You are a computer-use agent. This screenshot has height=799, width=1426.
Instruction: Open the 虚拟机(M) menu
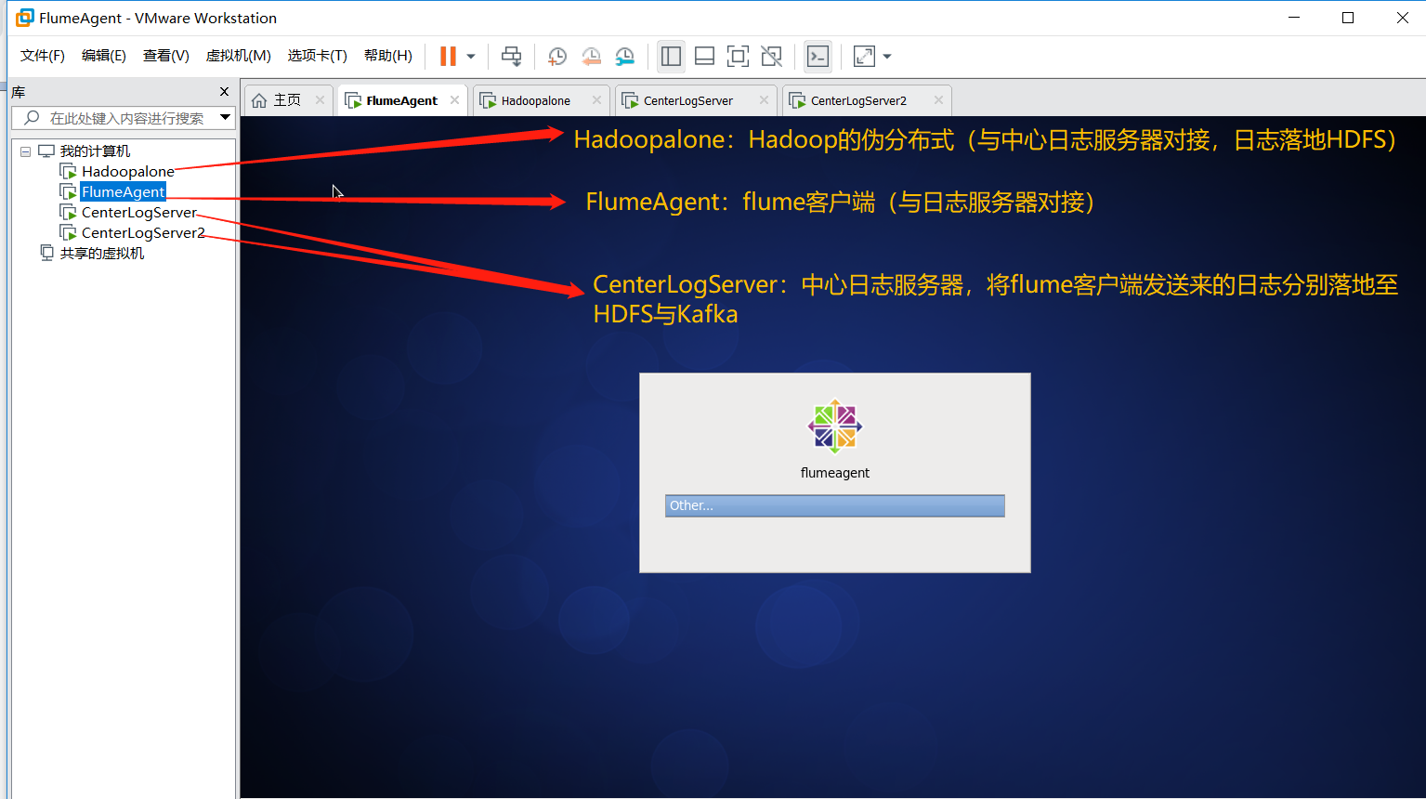coord(239,56)
